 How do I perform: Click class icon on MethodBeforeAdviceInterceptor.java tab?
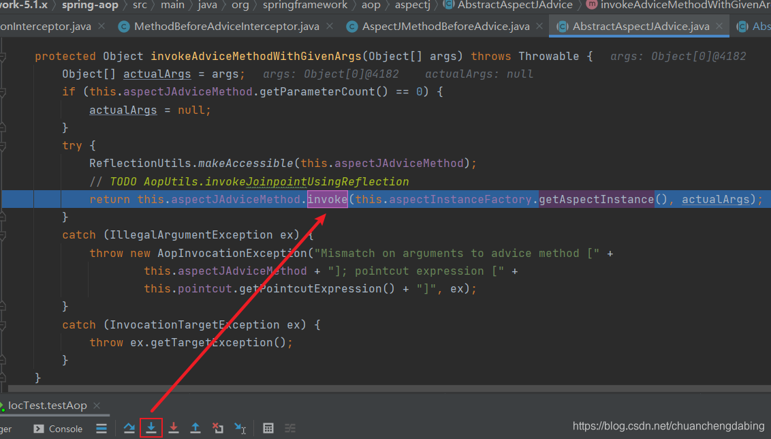124,27
